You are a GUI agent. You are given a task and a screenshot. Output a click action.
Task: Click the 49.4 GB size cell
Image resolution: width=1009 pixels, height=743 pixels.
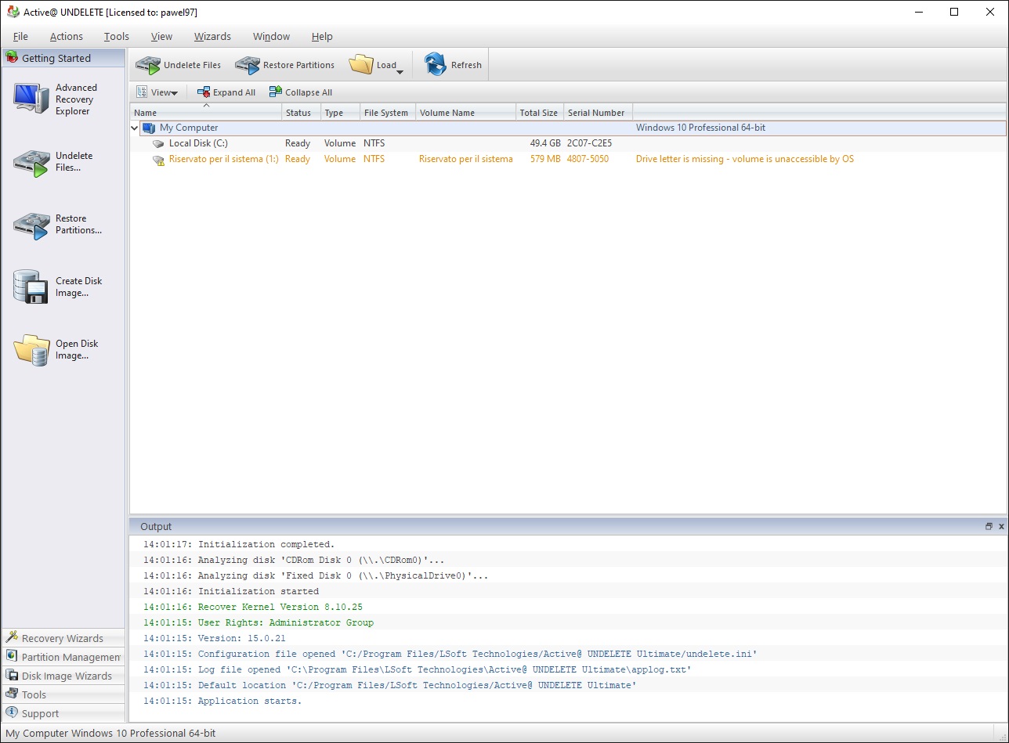pyautogui.click(x=545, y=144)
